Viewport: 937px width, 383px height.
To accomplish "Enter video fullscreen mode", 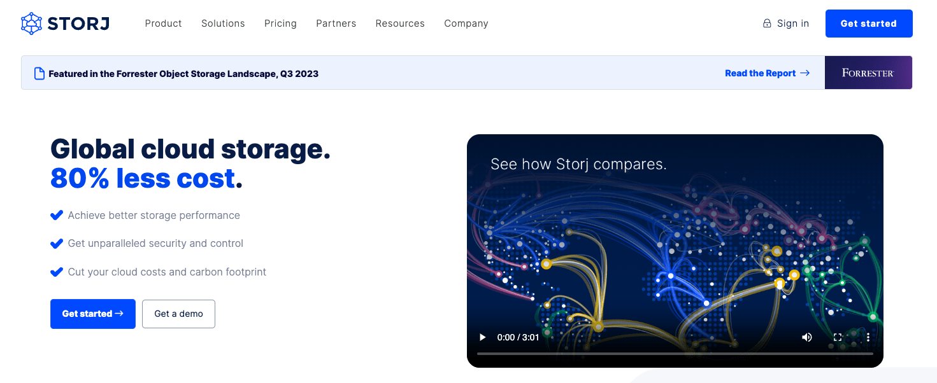I will tap(838, 337).
